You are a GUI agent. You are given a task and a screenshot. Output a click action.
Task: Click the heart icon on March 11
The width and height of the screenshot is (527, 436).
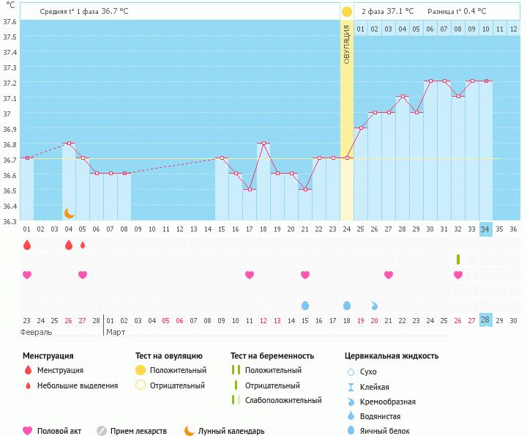[x=250, y=275]
